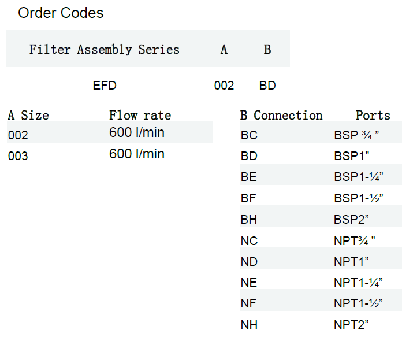This screenshot has width=402, height=352.
Task: Click the EFD series code
Action: (x=105, y=86)
